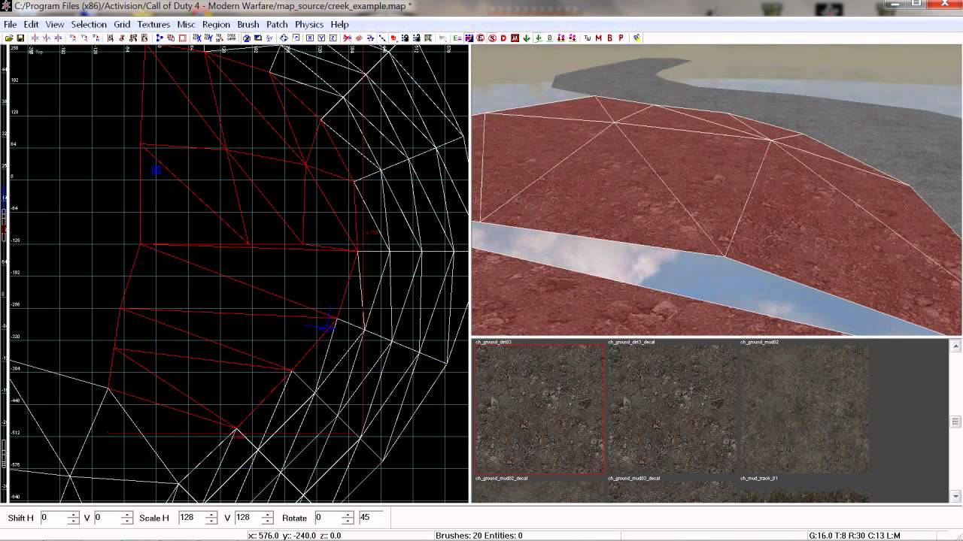Decrease Scale H value with down arrow
This screenshot has width=963, height=541.
(x=211, y=521)
